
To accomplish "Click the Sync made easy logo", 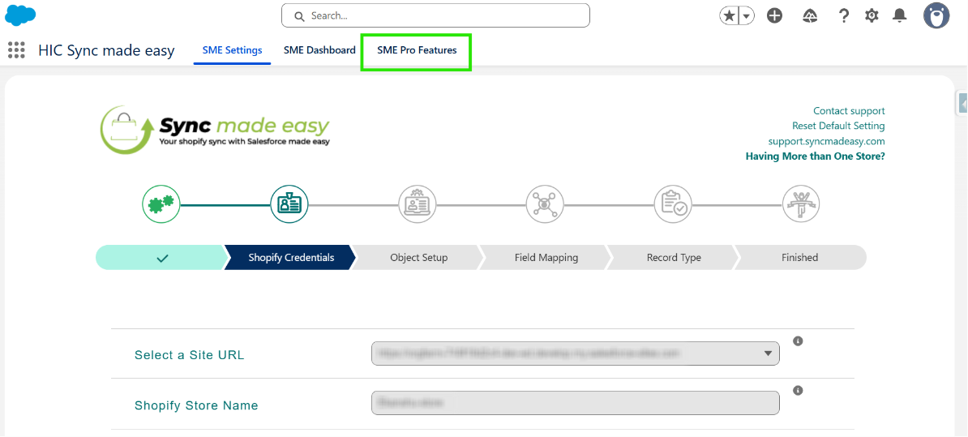I will pos(216,128).
